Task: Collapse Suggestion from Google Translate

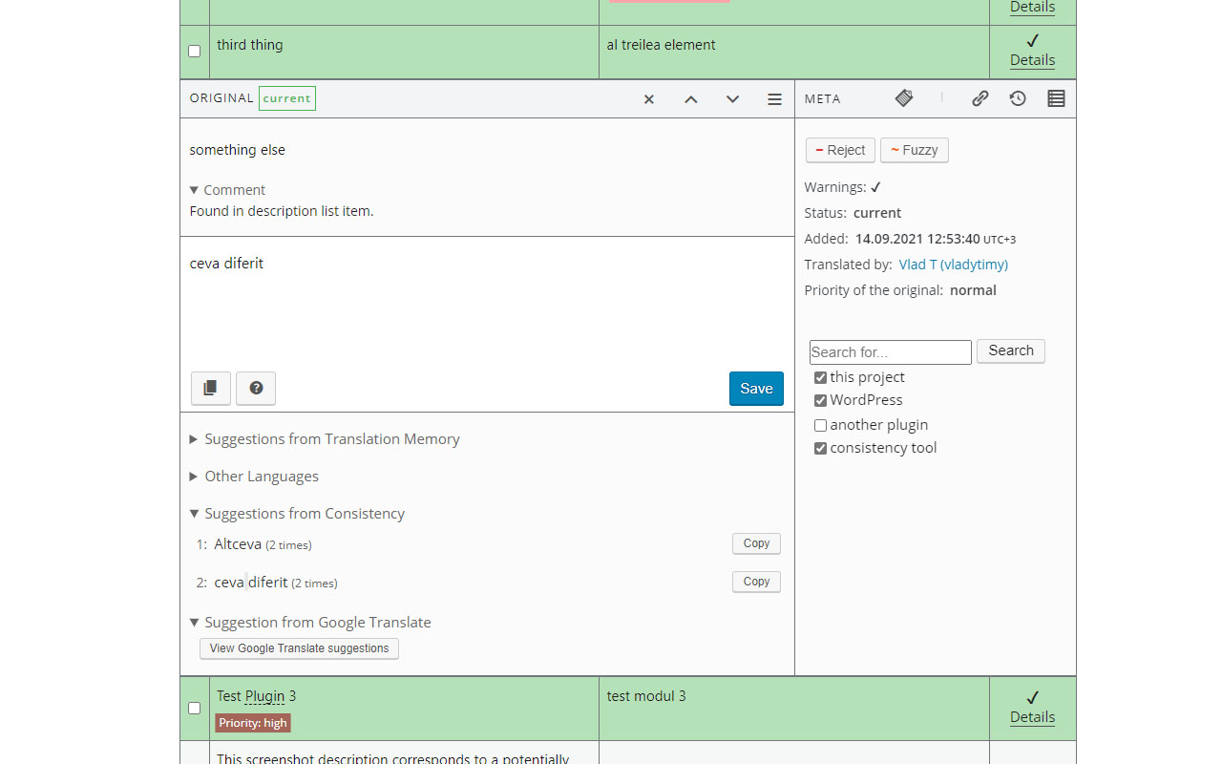Action: tap(310, 623)
